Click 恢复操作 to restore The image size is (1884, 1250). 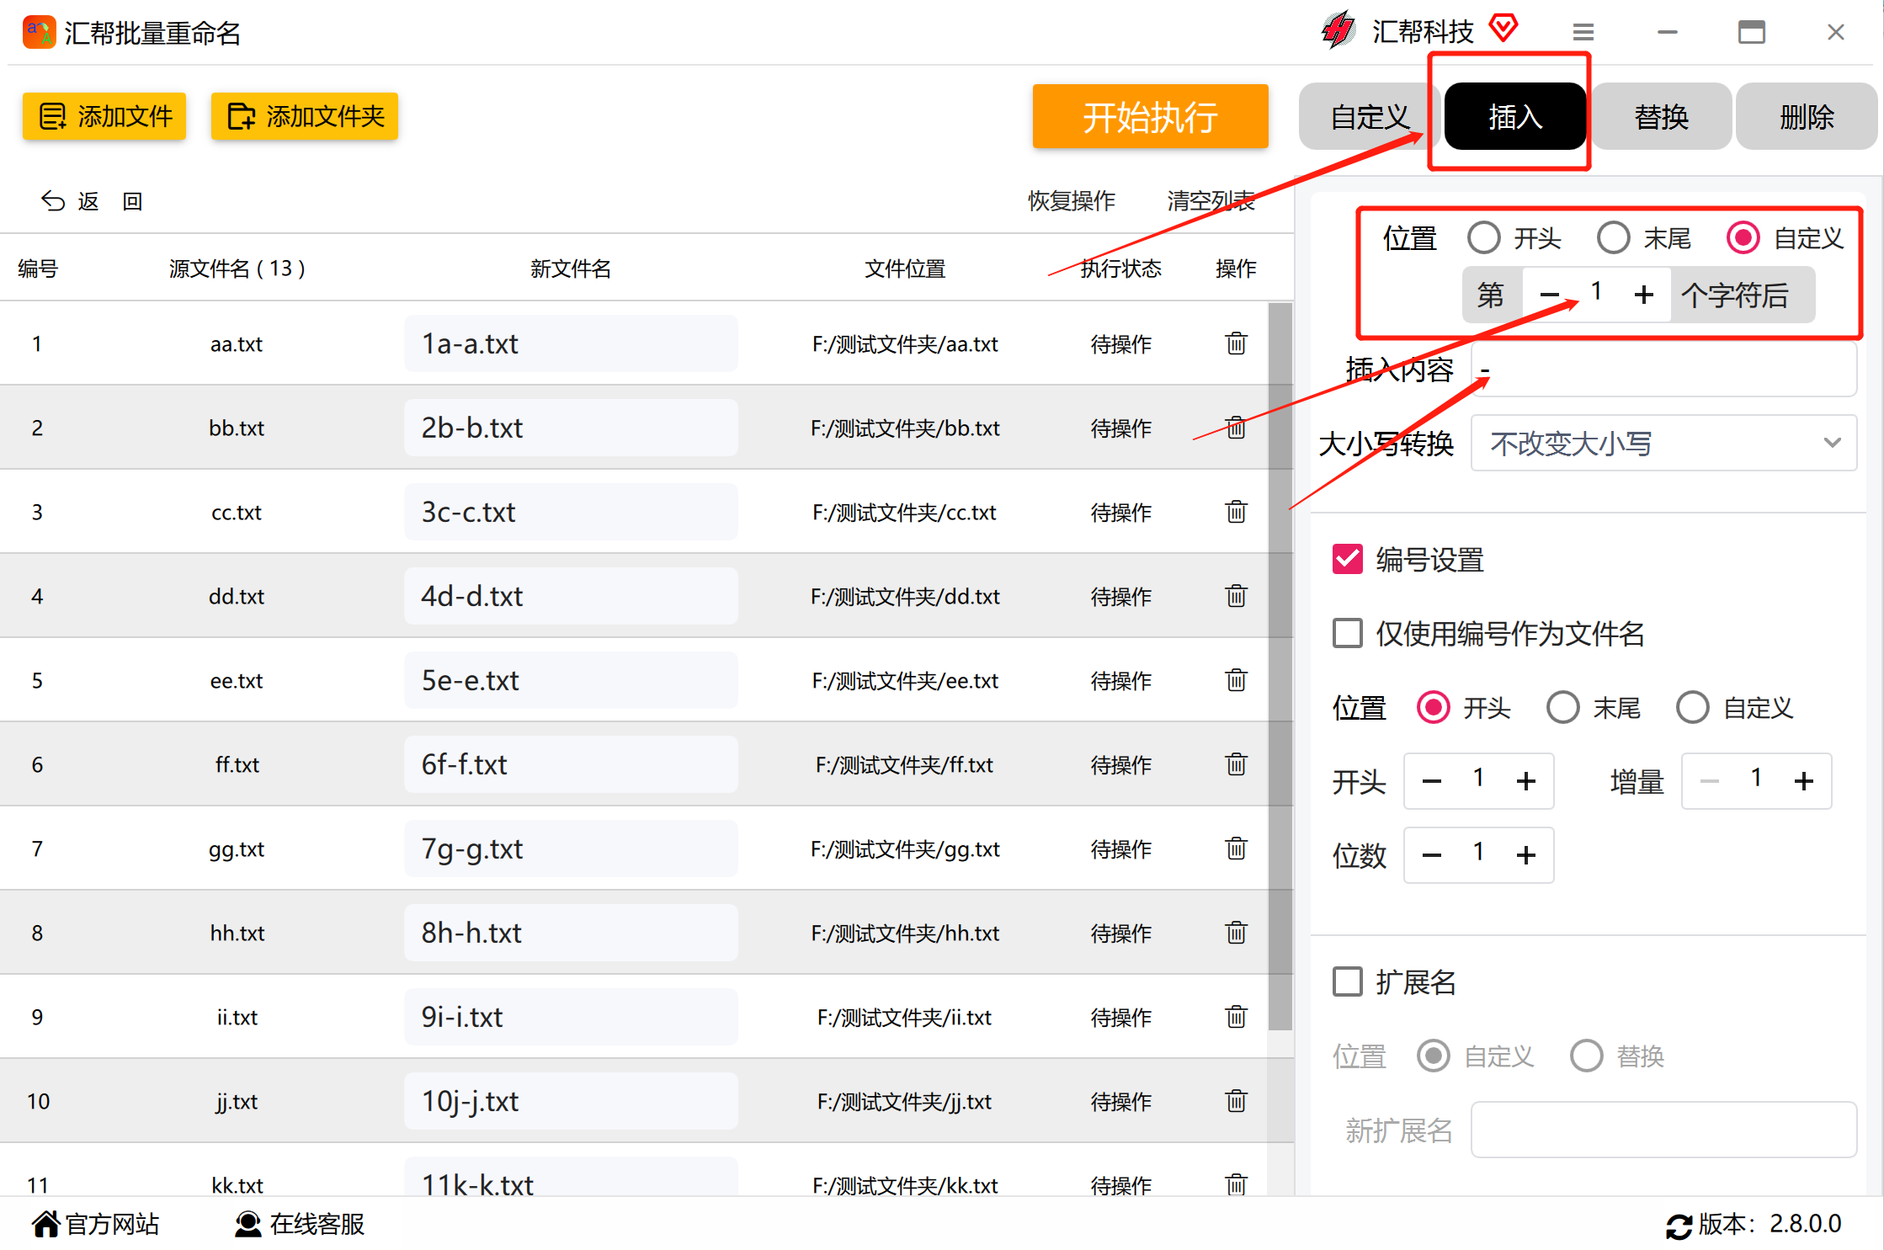(1071, 201)
